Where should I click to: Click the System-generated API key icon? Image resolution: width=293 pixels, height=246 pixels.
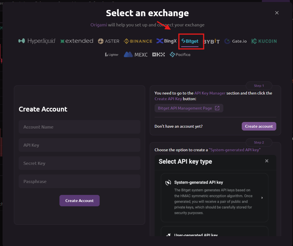point(168,182)
